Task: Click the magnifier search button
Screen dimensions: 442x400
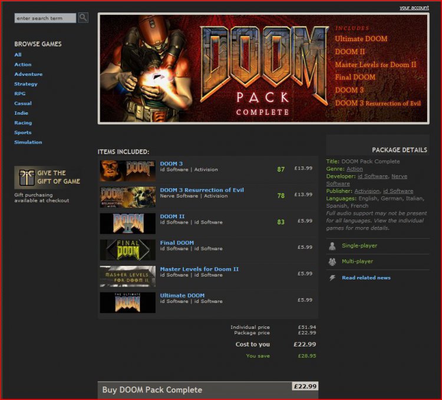Action: point(83,18)
